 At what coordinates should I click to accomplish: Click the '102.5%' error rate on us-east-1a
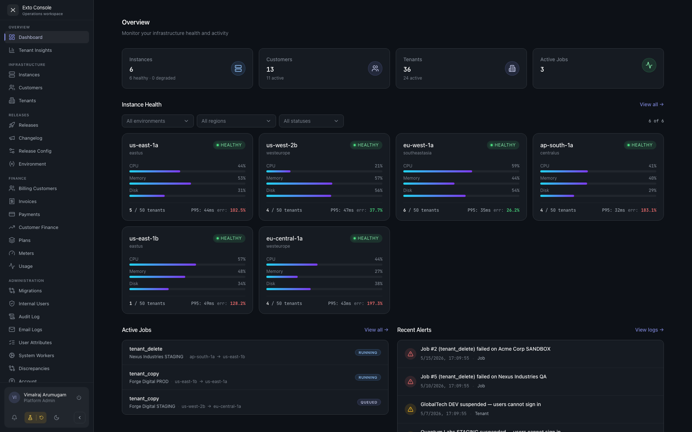tap(238, 210)
